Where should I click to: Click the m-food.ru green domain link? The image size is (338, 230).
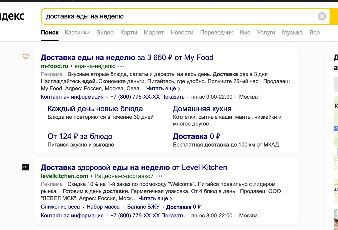(x=54, y=66)
